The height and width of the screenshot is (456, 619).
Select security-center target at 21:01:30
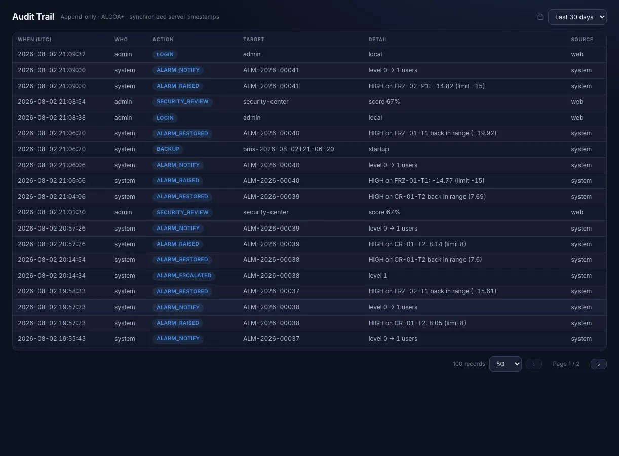coord(266,212)
